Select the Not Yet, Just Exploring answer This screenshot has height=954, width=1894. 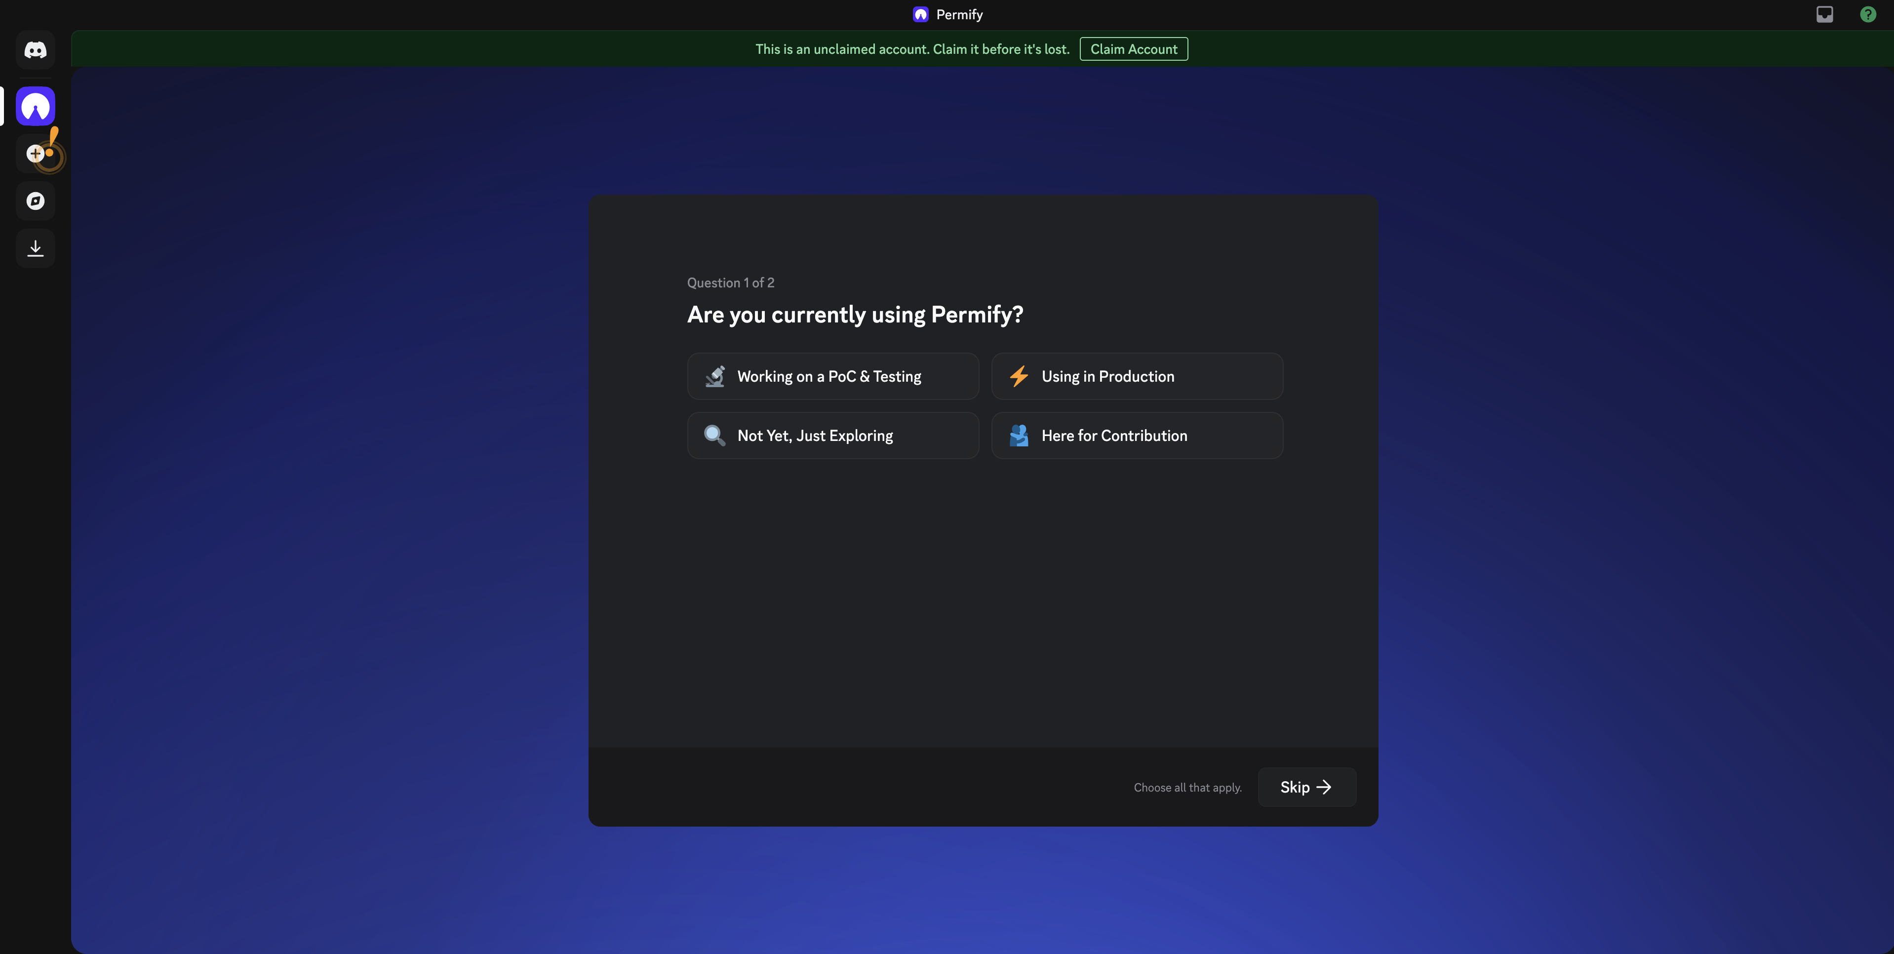(832, 435)
